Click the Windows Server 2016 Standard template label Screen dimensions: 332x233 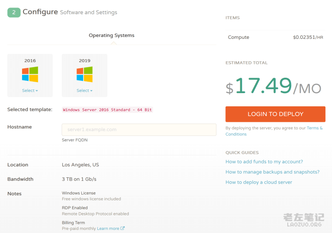tap(108, 109)
